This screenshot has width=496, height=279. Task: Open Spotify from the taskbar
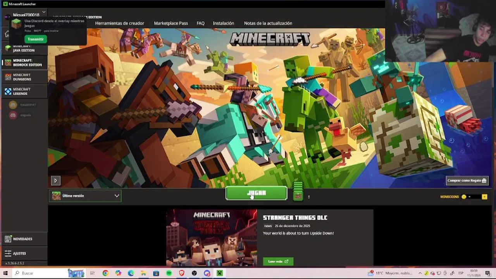pyautogui.click(x=169, y=273)
